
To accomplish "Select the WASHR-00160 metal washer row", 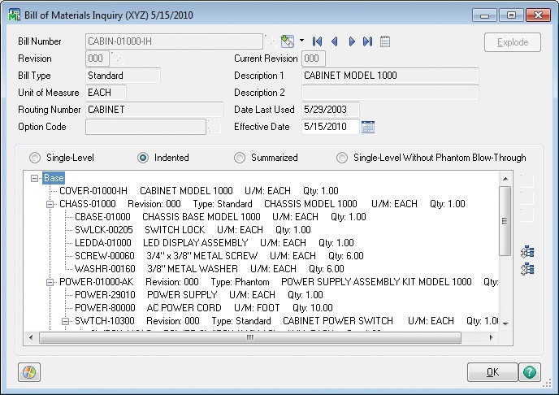I will tap(210, 269).
